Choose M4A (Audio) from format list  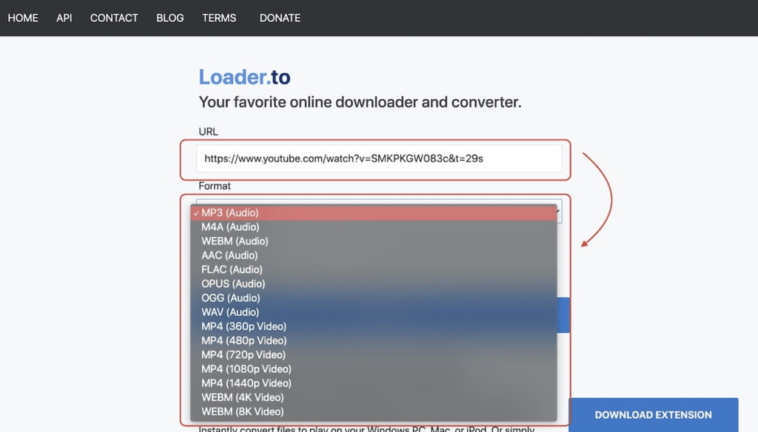pos(374,226)
